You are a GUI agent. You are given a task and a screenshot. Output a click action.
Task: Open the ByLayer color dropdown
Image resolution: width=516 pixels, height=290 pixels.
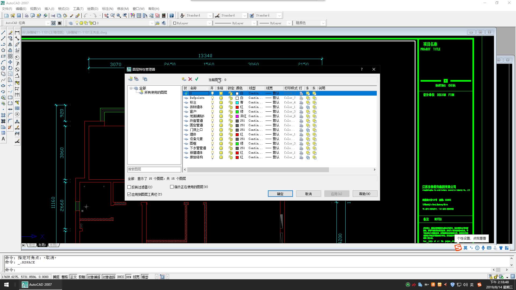coord(209,23)
